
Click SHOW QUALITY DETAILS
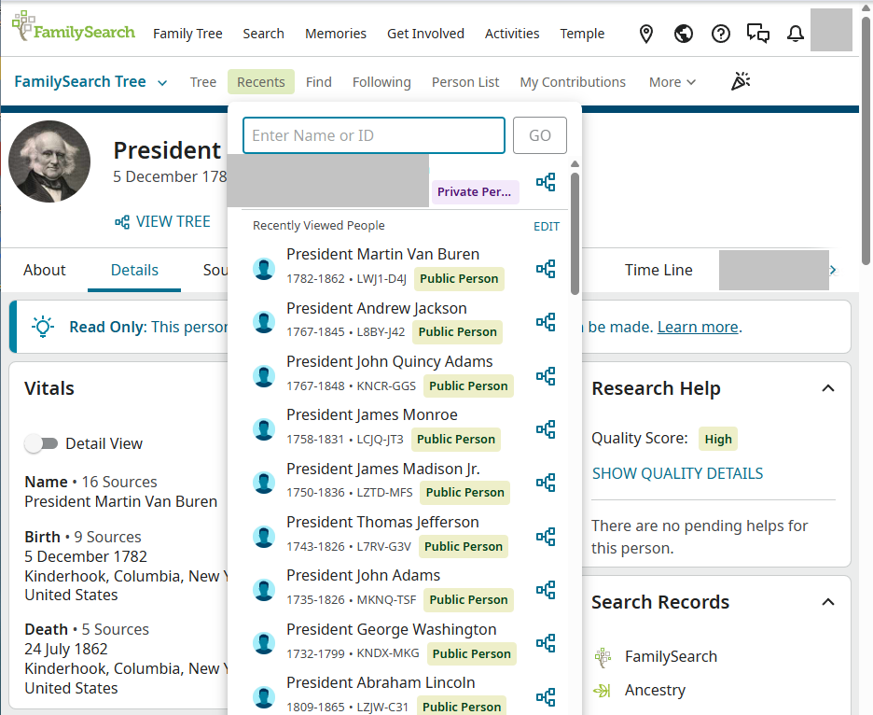[x=677, y=473]
